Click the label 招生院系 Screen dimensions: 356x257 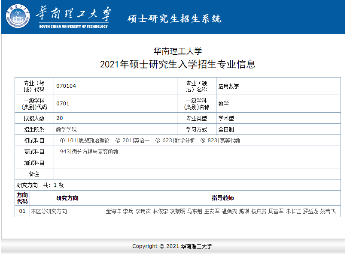pyautogui.click(x=34, y=129)
